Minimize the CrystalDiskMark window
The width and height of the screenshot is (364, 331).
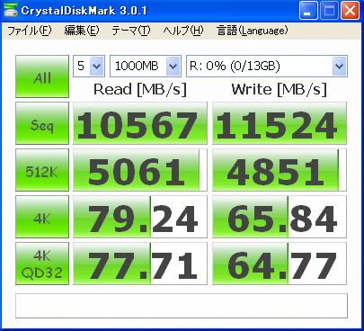click(x=308, y=11)
